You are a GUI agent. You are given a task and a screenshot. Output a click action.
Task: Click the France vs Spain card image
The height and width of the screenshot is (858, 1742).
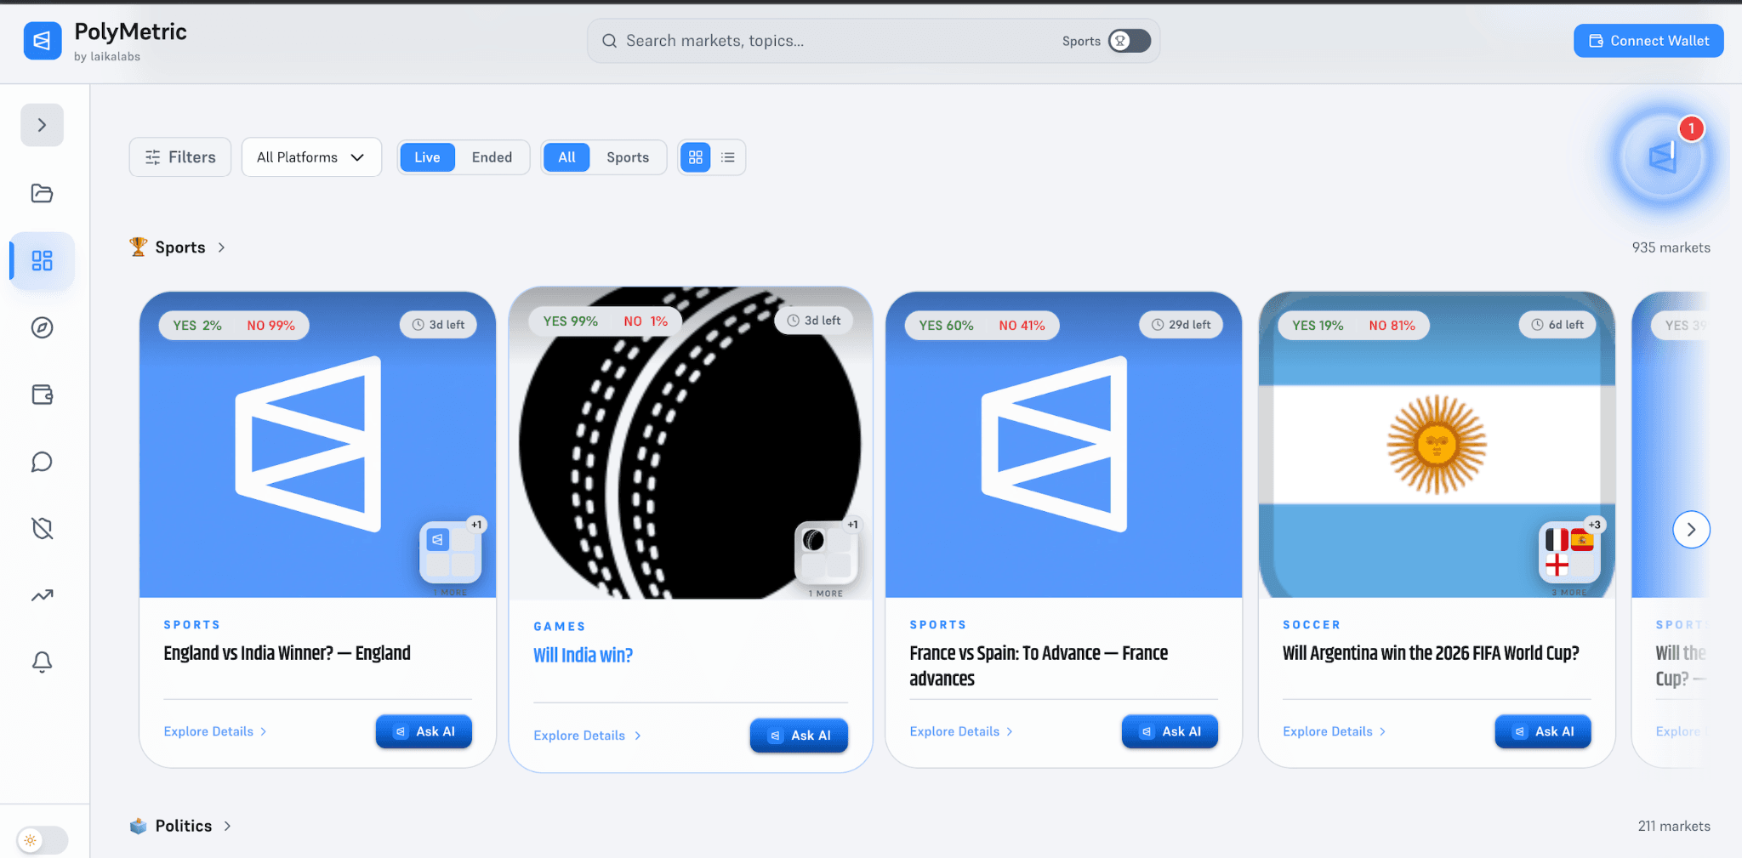(1063, 445)
